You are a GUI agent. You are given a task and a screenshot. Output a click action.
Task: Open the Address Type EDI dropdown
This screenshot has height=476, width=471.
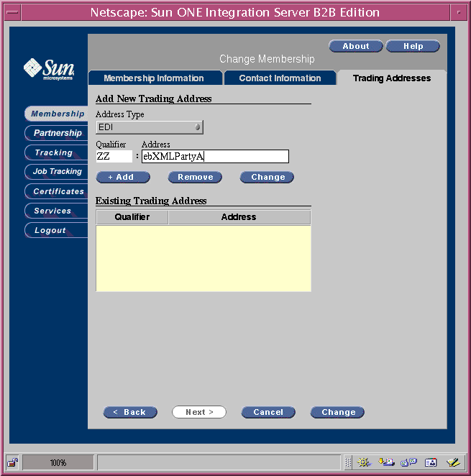point(150,127)
